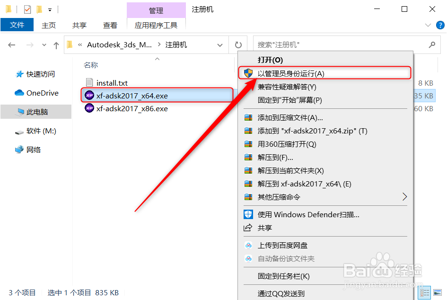Click the 管理 contextual tab header

156,10
